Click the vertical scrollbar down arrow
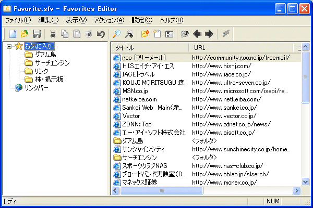 tap(305, 181)
